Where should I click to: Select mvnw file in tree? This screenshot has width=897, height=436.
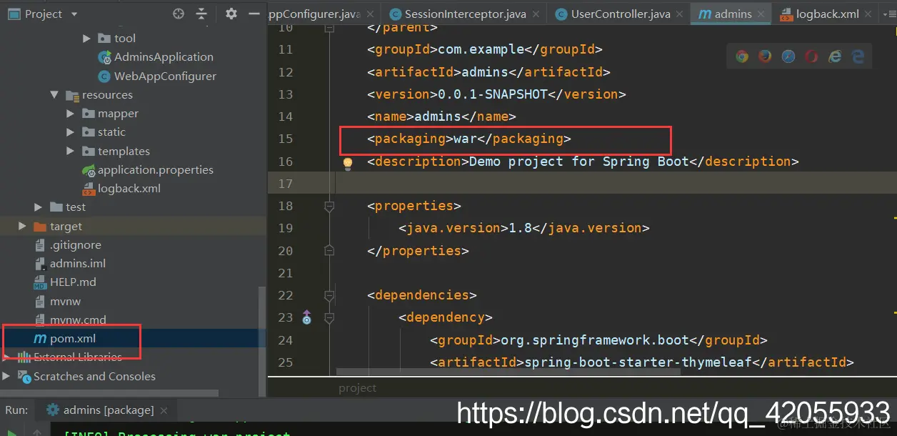pos(65,302)
